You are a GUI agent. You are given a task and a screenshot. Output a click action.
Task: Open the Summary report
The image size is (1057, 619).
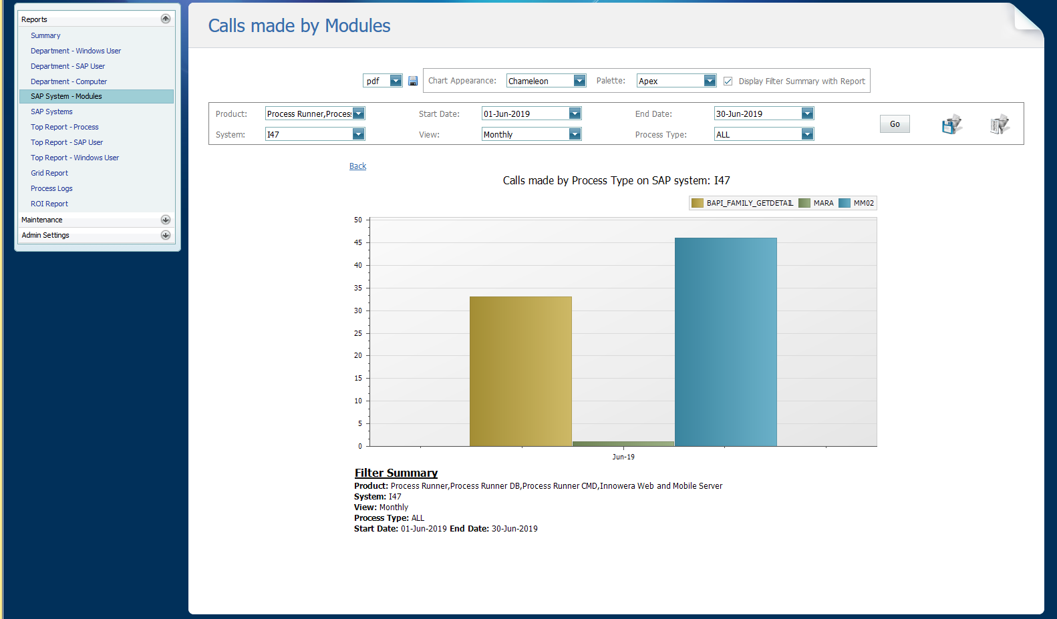pyautogui.click(x=45, y=35)
